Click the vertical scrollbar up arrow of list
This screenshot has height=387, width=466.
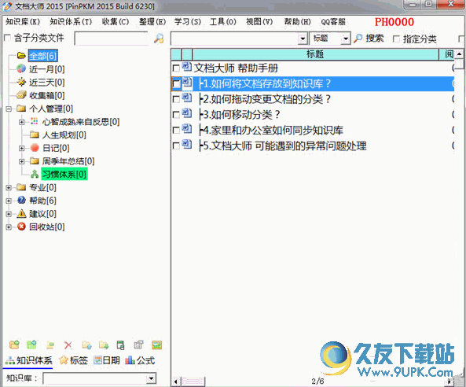459,53
